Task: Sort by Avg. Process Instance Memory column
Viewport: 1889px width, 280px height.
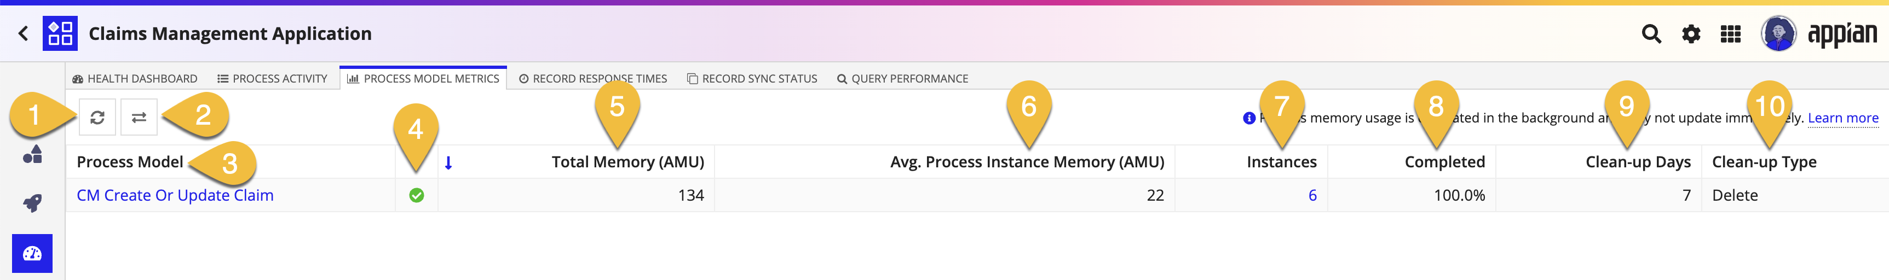Action: 1027,162
